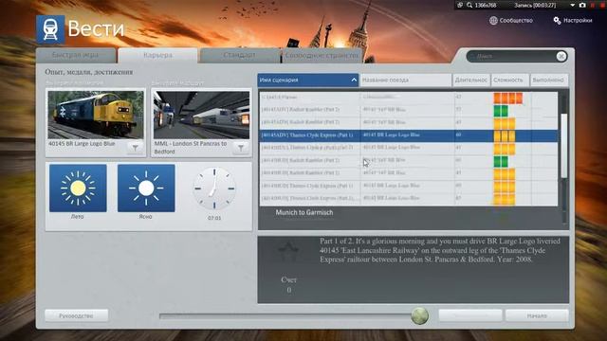Click the filter funnel icon under the MML route
This screenshot has width=607, height=341.
pyautogui.click(x=240, y=148)
